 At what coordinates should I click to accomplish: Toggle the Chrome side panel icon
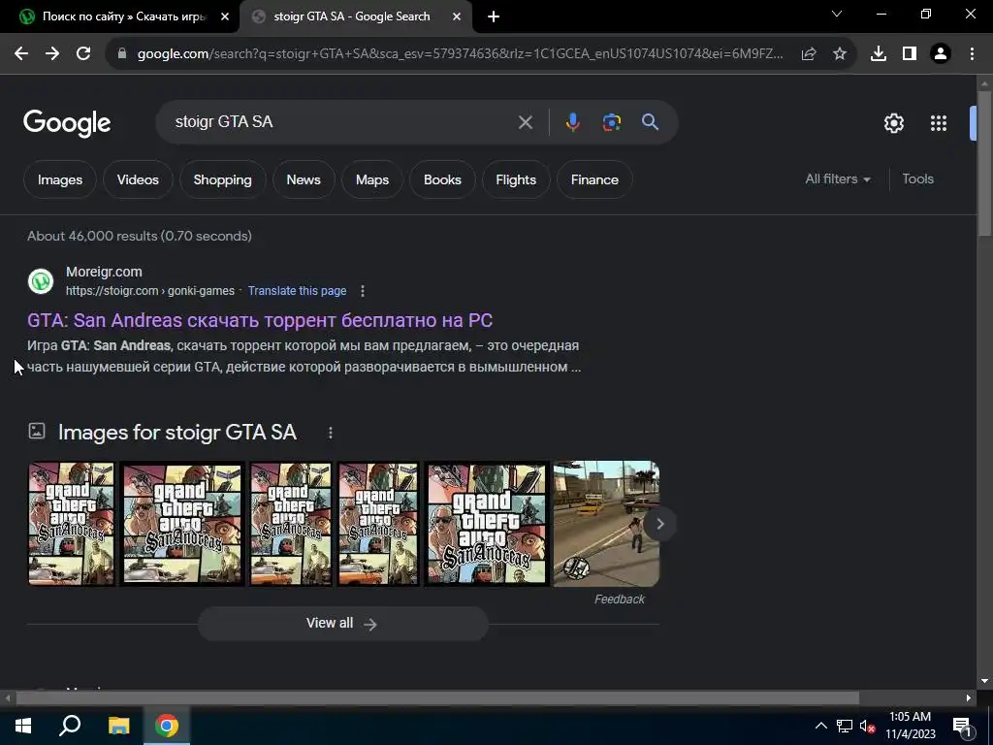(910, 54)
